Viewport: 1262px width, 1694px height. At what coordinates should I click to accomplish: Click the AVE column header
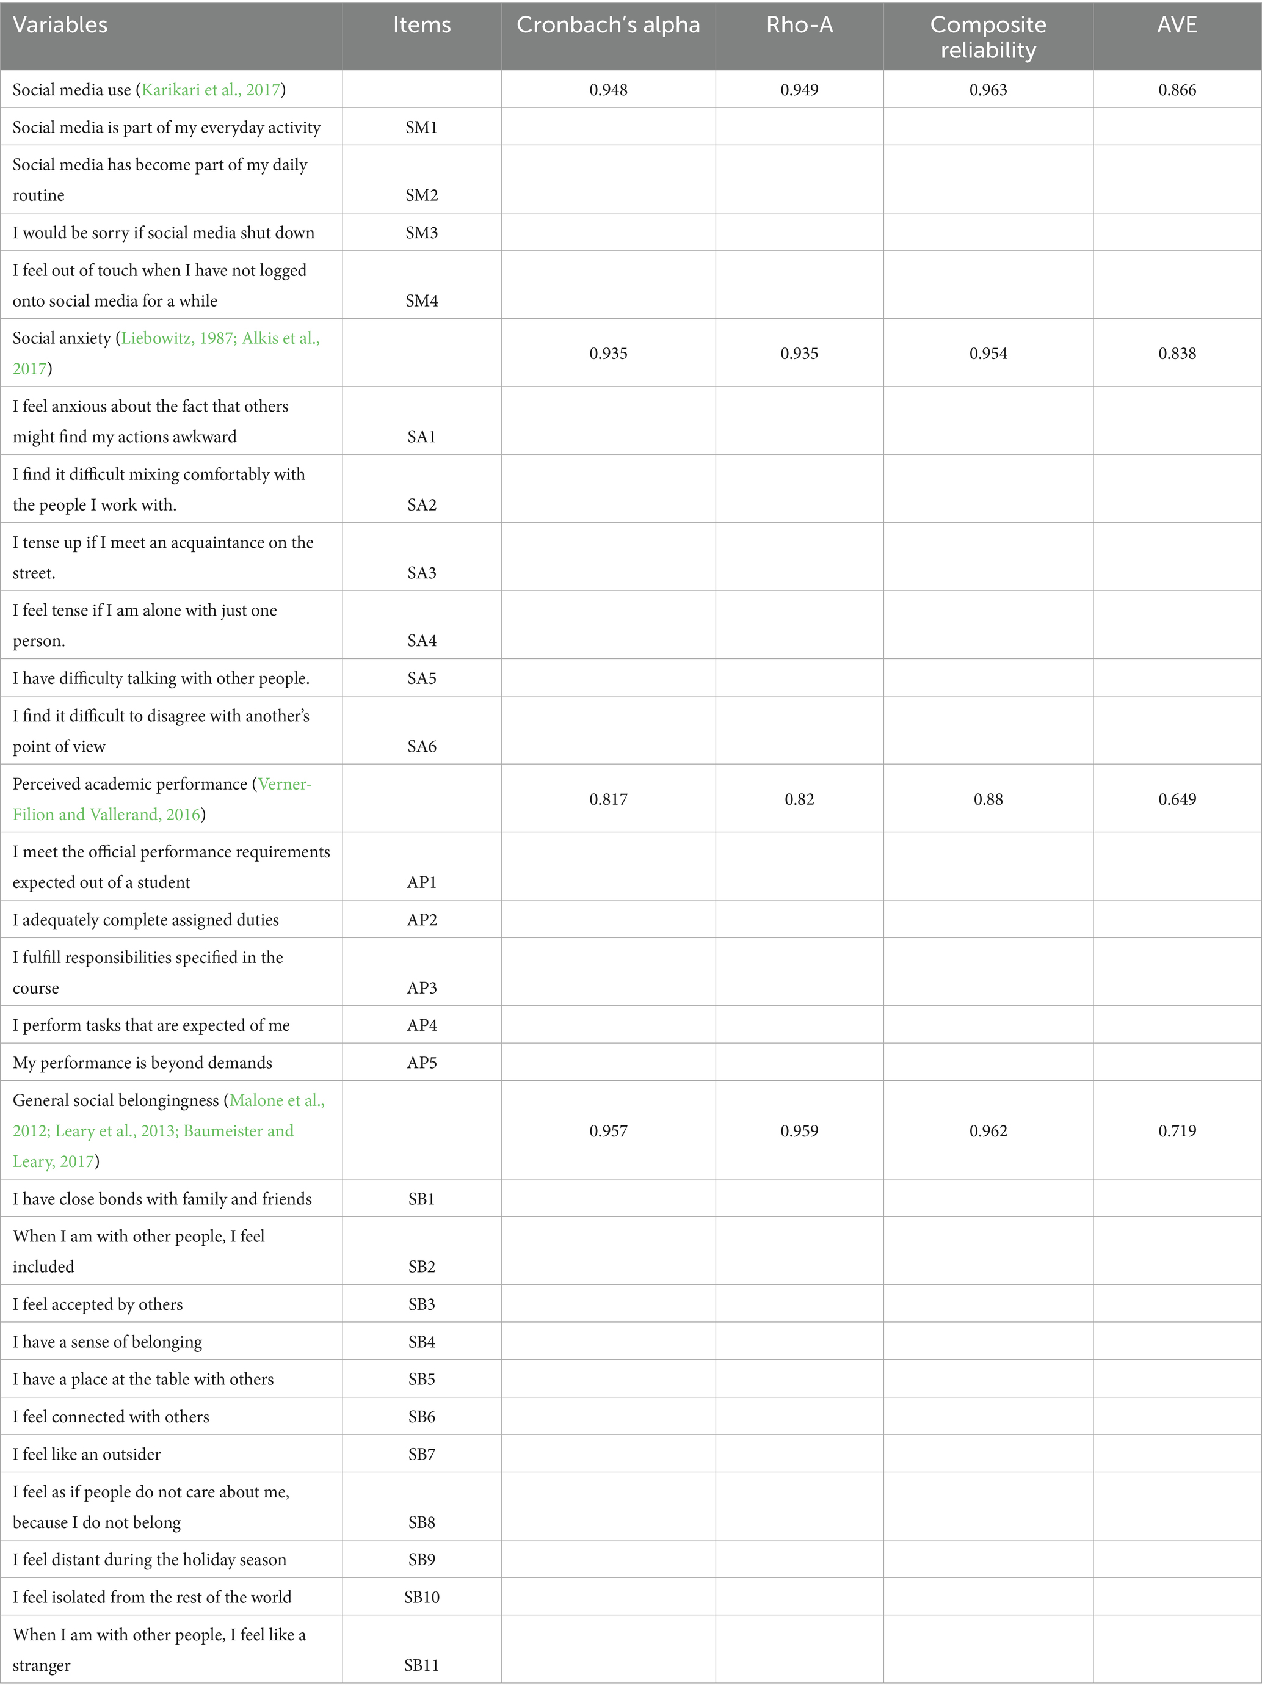point(1177,25)
